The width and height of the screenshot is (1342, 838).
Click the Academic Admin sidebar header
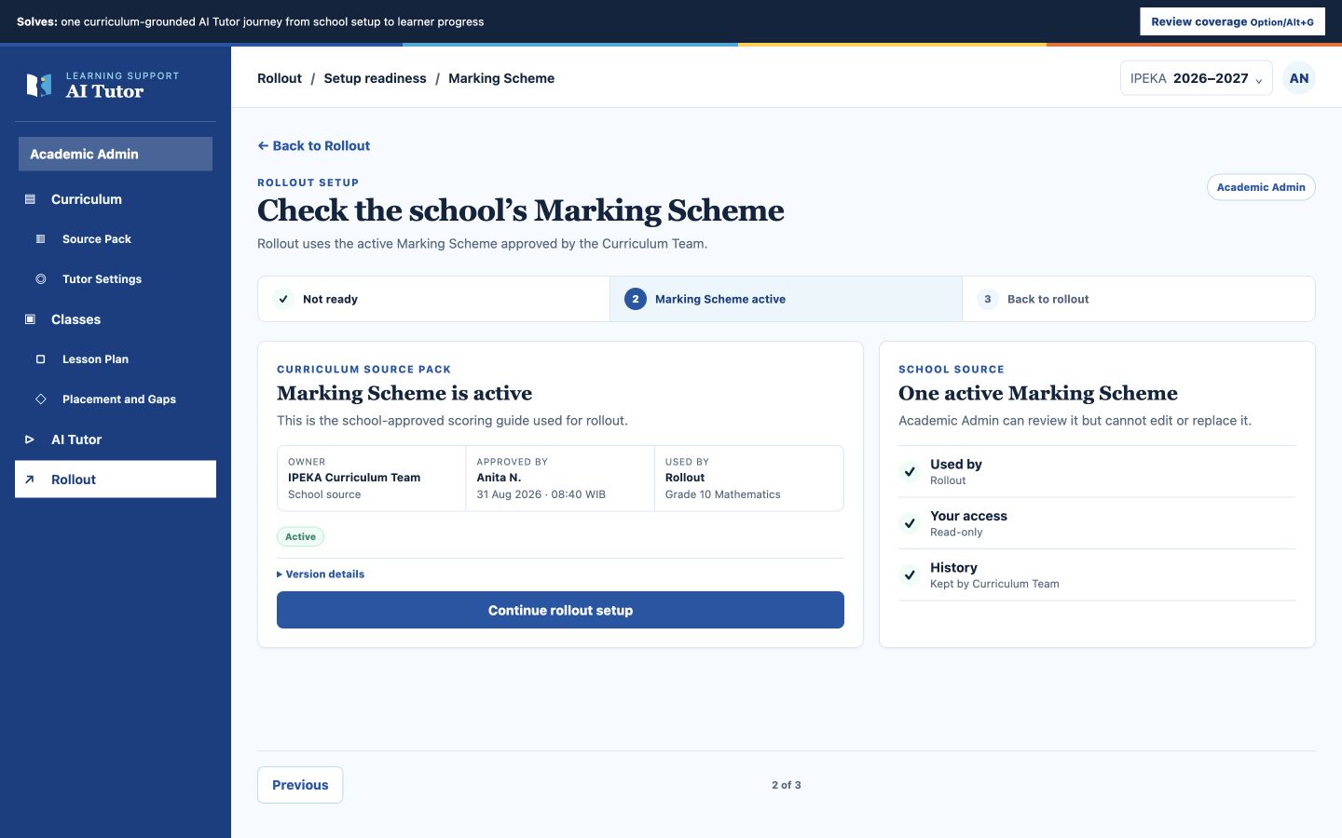click(x=116, y=154)
